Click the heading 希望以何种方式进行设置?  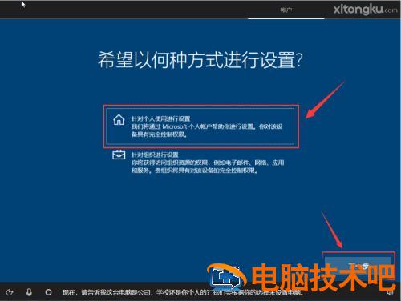(200, 60)
